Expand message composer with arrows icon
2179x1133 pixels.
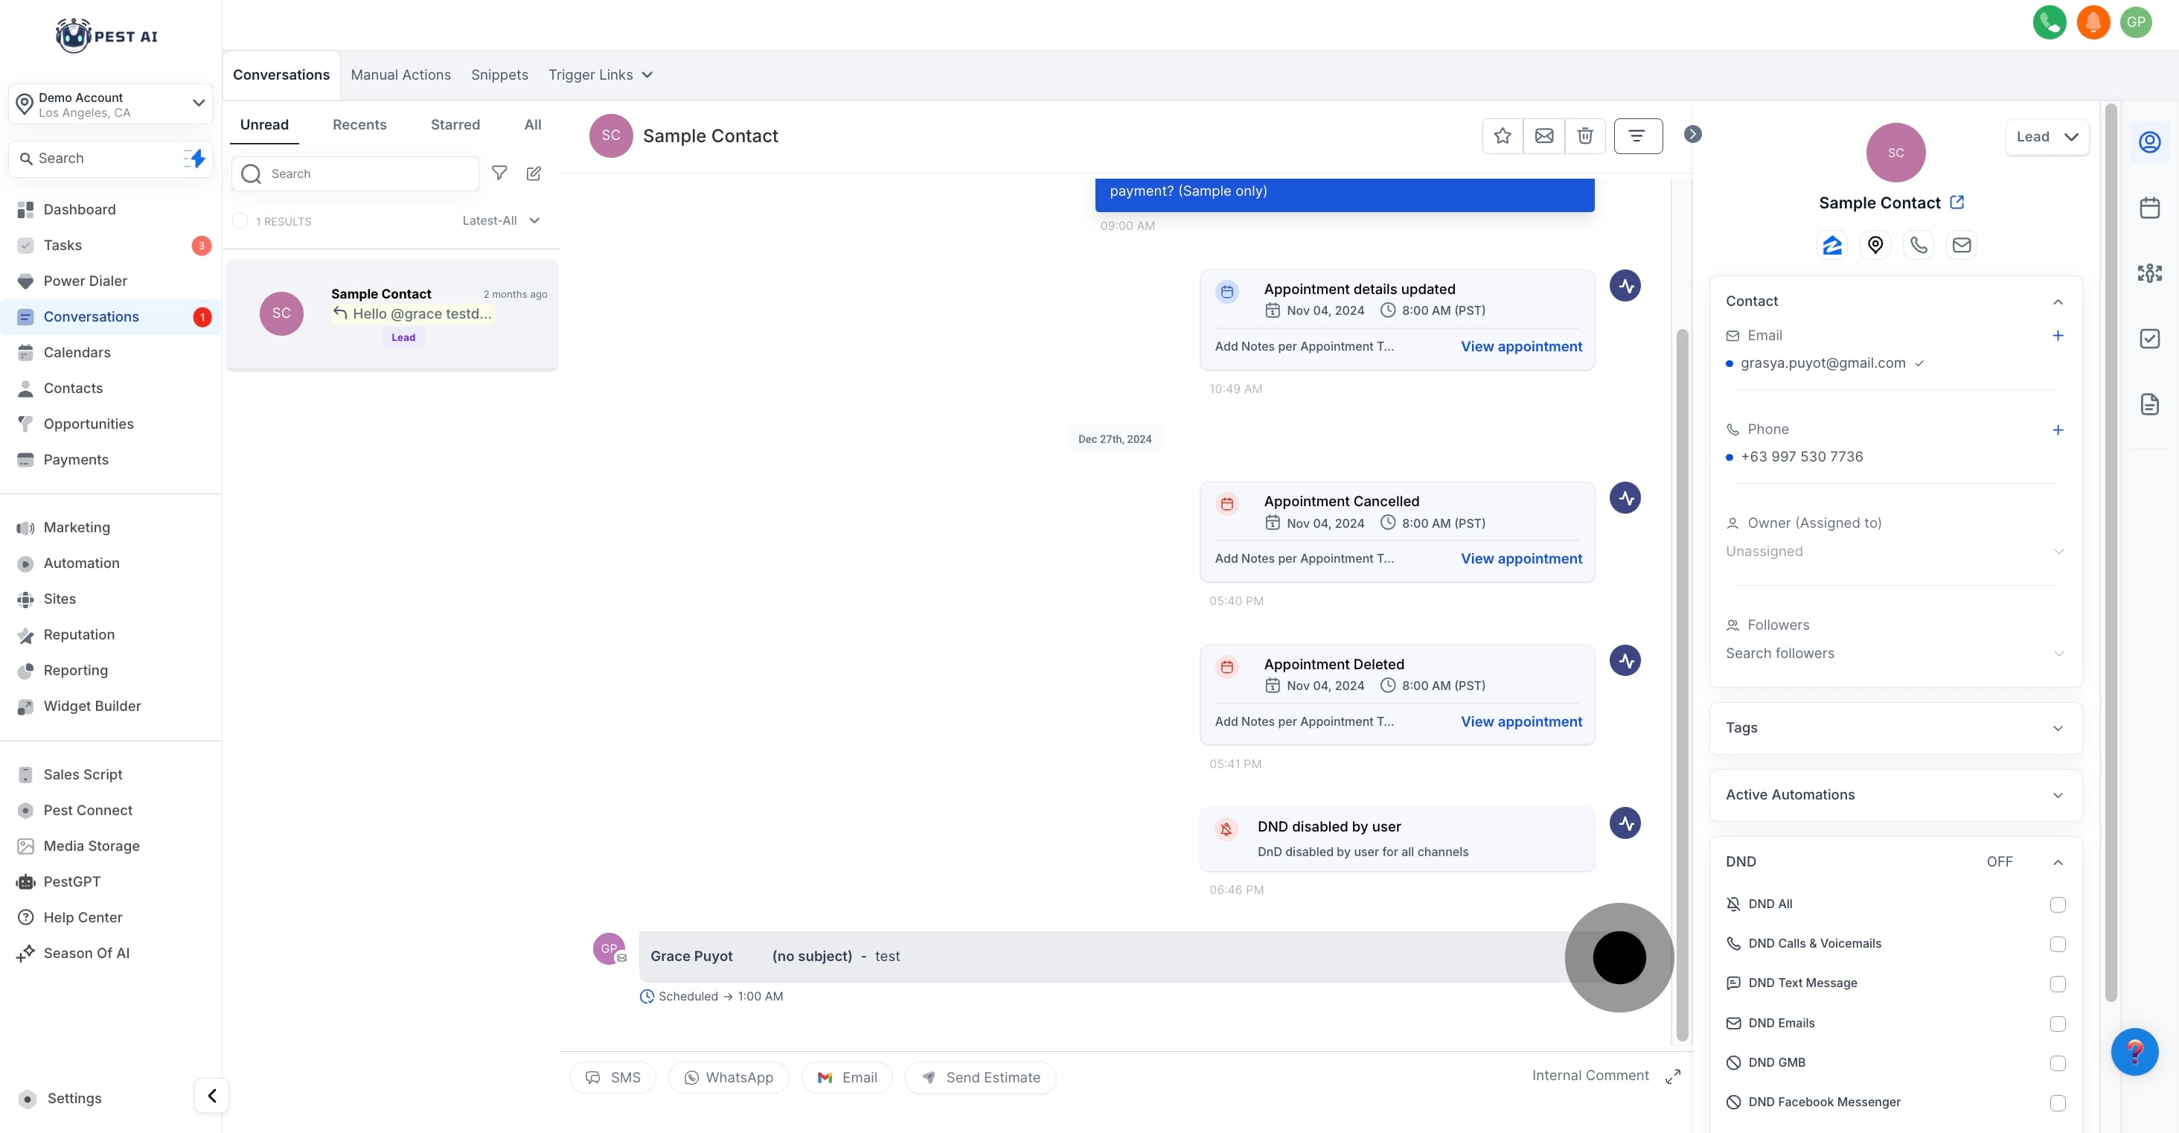1672,1076
